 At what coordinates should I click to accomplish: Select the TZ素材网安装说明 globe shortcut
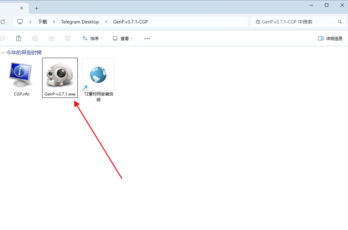(x=98, y=75)
